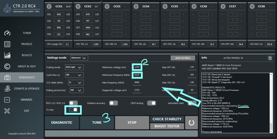
Task: Click the About & Help copyright icon
Action: coord(7,66)
